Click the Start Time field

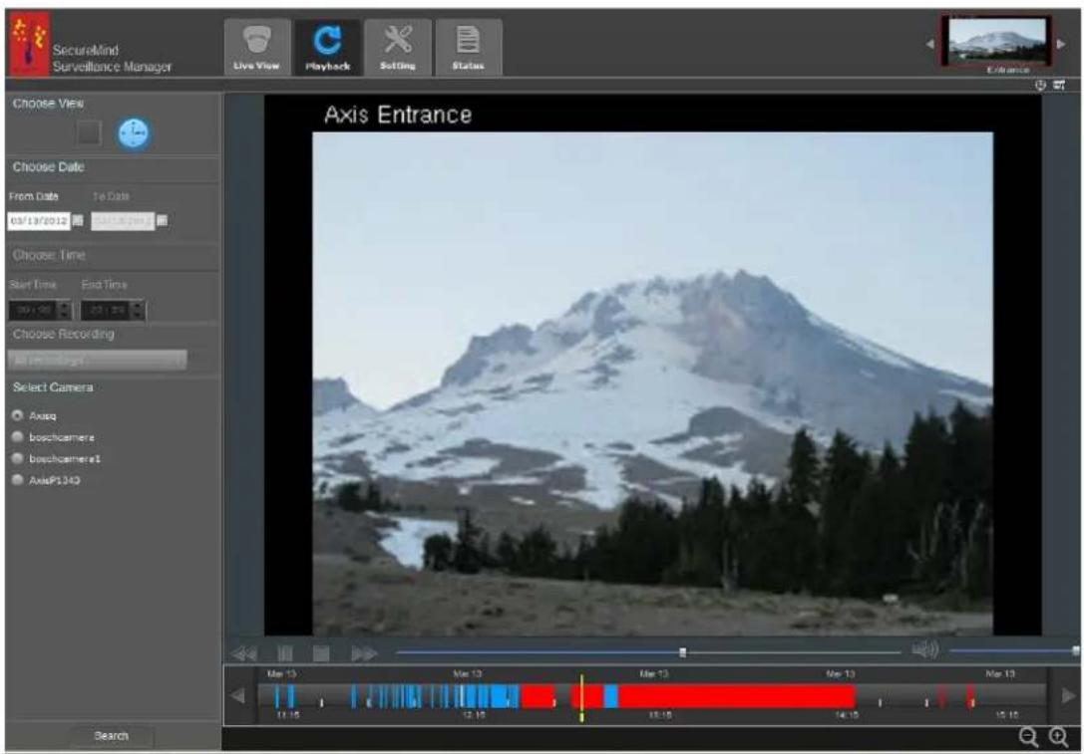(35, 310)
